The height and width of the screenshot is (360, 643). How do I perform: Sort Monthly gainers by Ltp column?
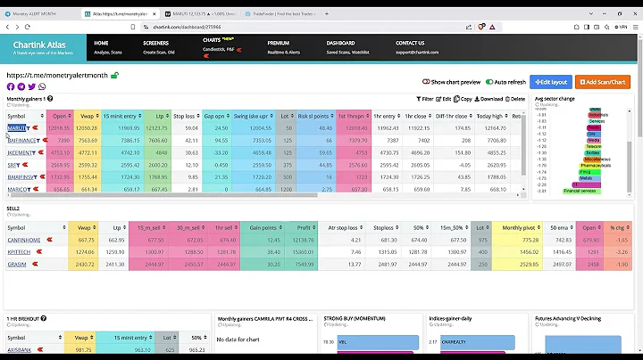[157, 116]
